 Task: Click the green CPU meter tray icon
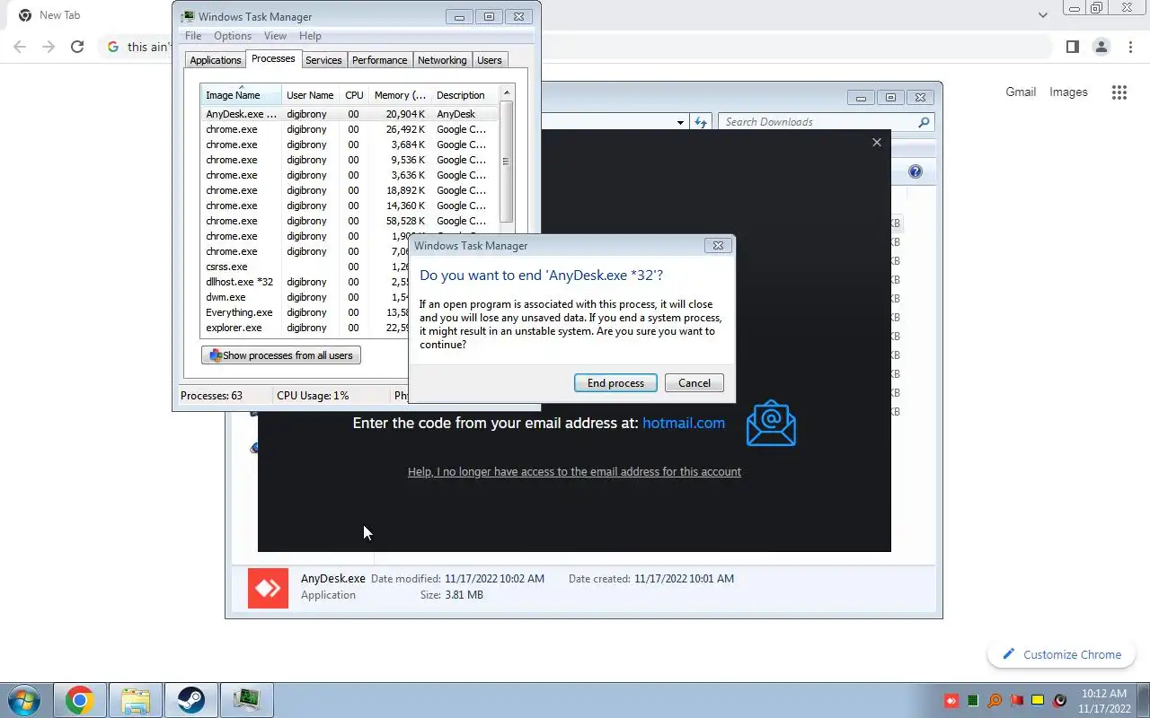point(974,700)
